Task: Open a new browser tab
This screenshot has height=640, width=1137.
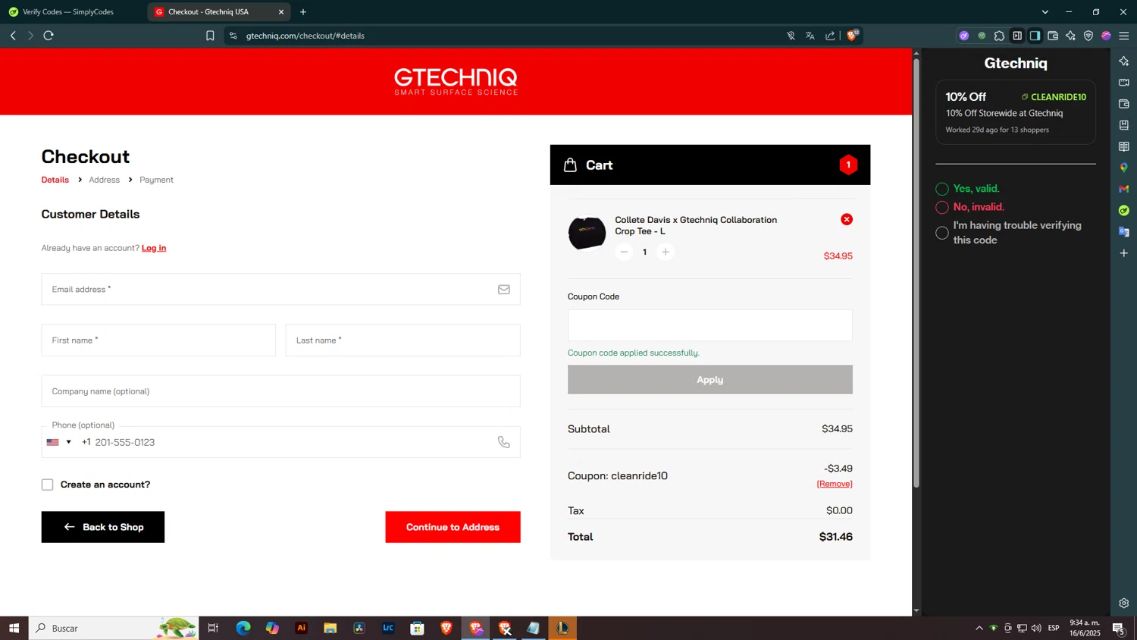Action: [303, 12]
